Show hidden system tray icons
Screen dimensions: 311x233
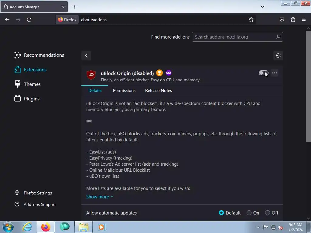[258, 227]
